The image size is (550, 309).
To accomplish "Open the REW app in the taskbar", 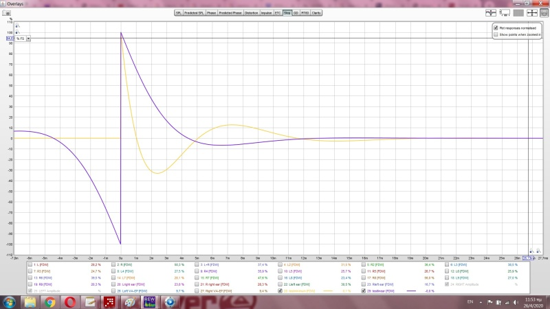I will [148, 301].
